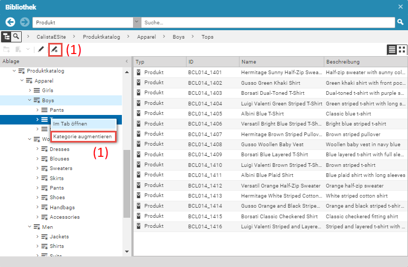Click the magnifier search button

[401, 22]
